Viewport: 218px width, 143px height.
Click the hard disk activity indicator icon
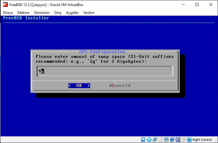pyautogui.click(x=143, y=139)
